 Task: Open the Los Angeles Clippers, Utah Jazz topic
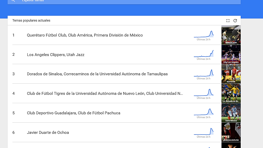point(56,54)
